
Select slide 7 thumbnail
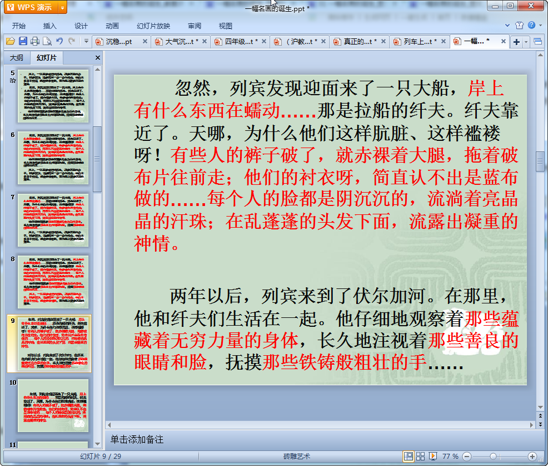pos(53,220)
